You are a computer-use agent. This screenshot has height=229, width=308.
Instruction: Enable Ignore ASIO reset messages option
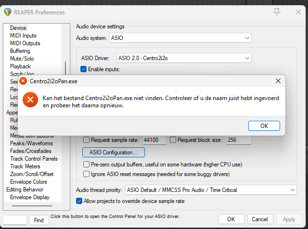point(86,174)
